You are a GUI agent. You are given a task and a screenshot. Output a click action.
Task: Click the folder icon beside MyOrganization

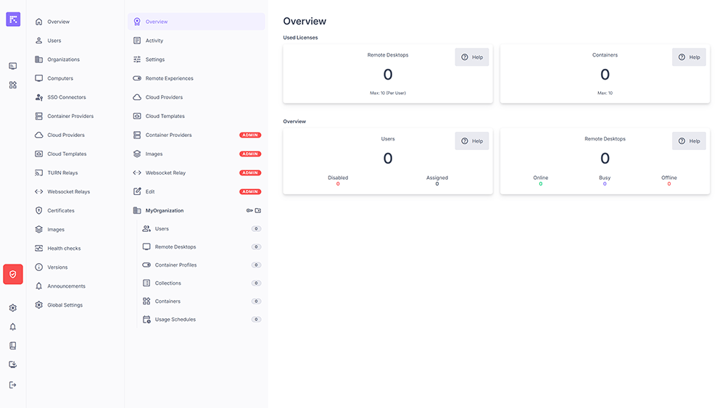pos(258,211)
